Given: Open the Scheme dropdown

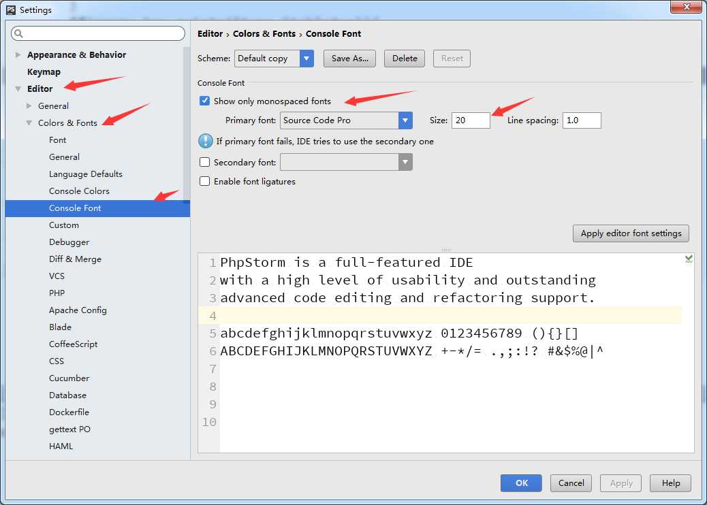Looking at the screenshot, I should [307, 59].
